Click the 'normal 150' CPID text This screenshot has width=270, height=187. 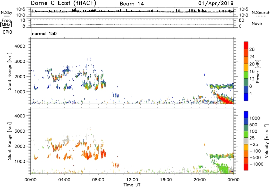click(x=44, y=33)
